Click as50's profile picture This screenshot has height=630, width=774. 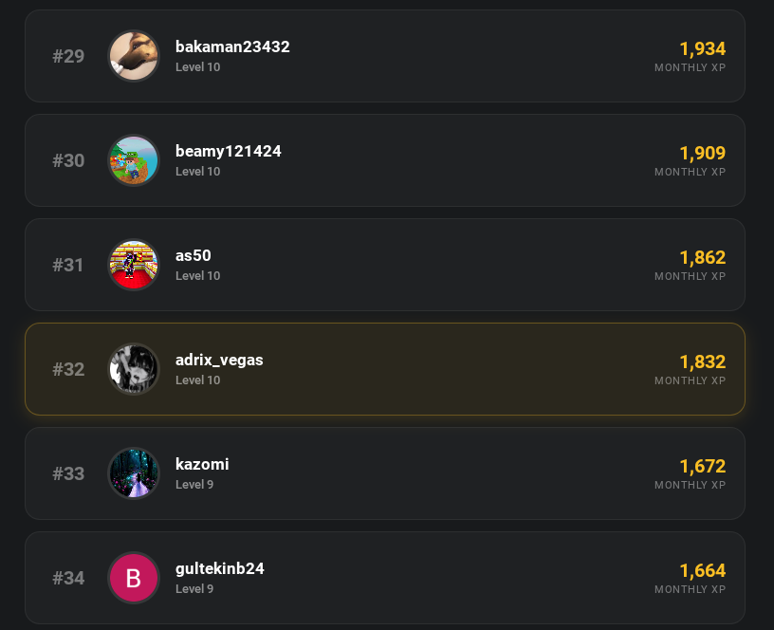click(134, 265)
